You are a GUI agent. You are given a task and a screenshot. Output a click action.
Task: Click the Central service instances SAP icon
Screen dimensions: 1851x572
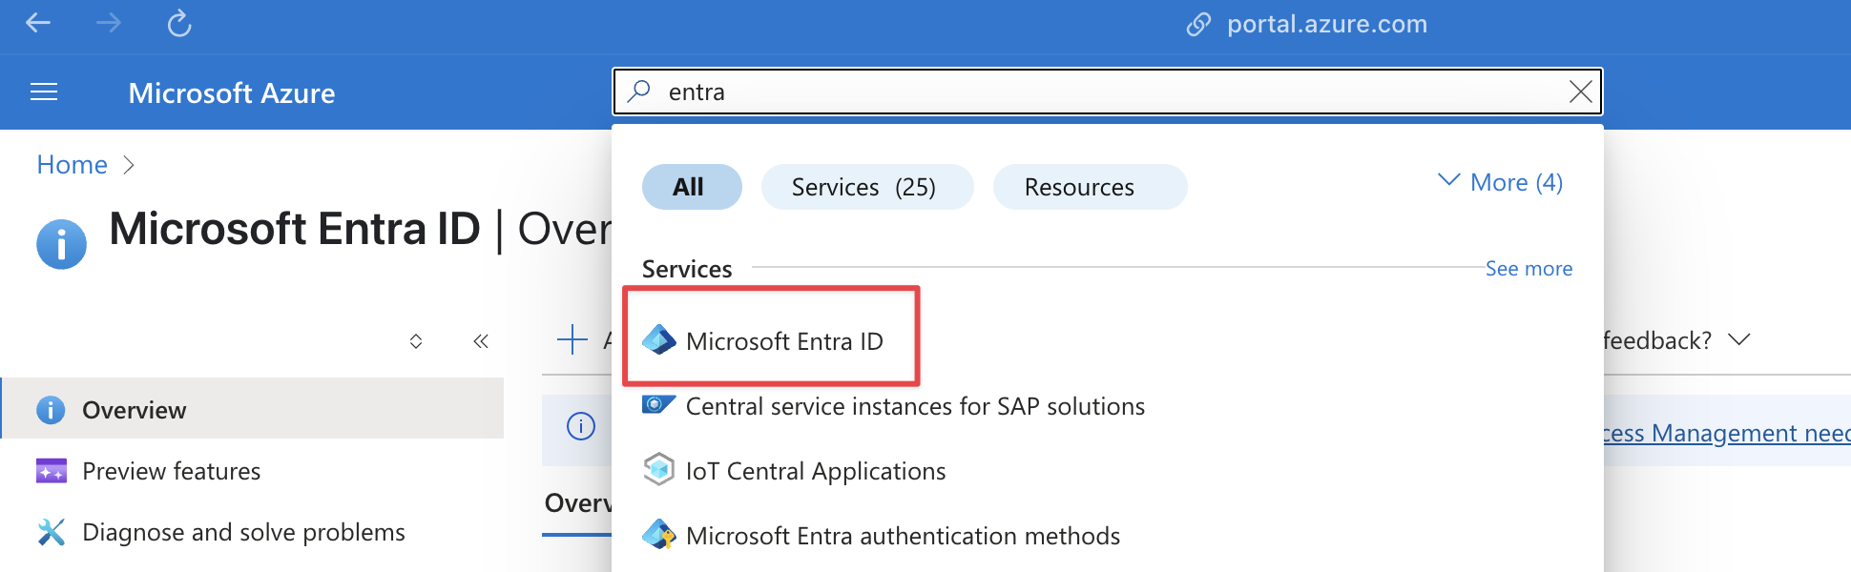click(659, 405)
